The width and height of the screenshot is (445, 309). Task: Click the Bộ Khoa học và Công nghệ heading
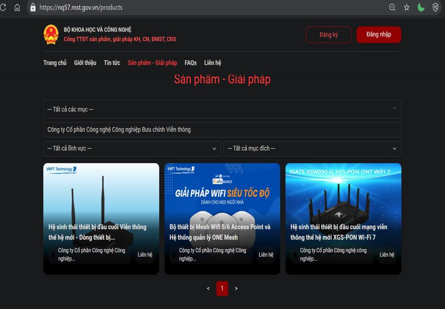(98, 30)
